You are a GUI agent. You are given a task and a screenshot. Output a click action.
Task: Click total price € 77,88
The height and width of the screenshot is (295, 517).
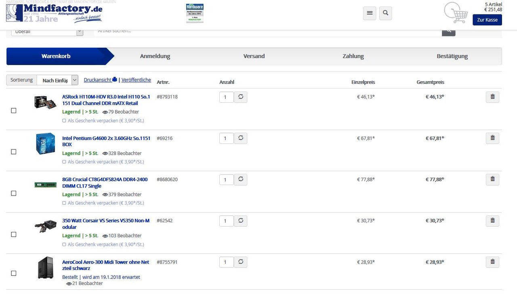point(435,179)
